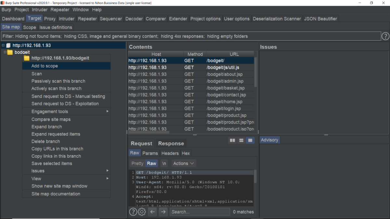Send request to DS - Exploitation
The image size is (390, 219).
(66, 104)
